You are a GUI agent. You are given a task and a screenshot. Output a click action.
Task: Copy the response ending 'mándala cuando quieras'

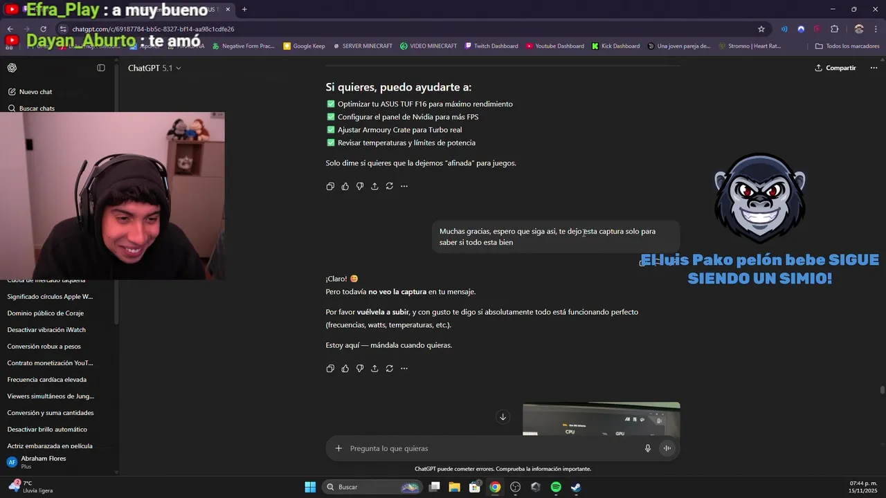coord(330,369)
